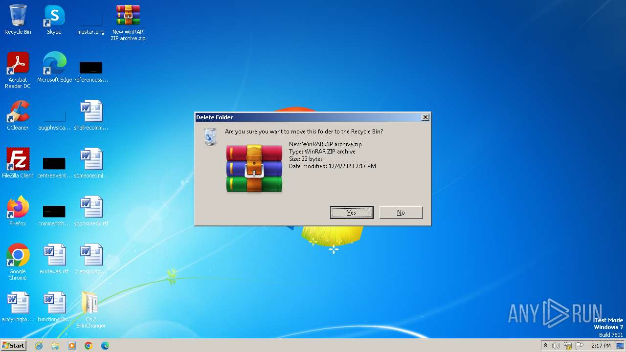Select the Acrobat Reader DC shortcut
Screen dimensions: 626x352
[x=18, y=71]
